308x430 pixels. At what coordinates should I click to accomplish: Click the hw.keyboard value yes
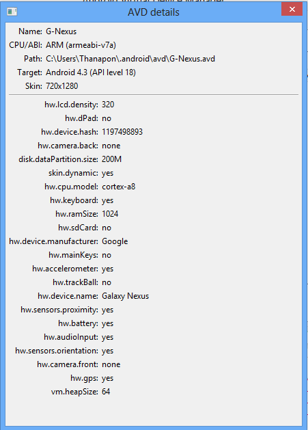tap(107, 200)
